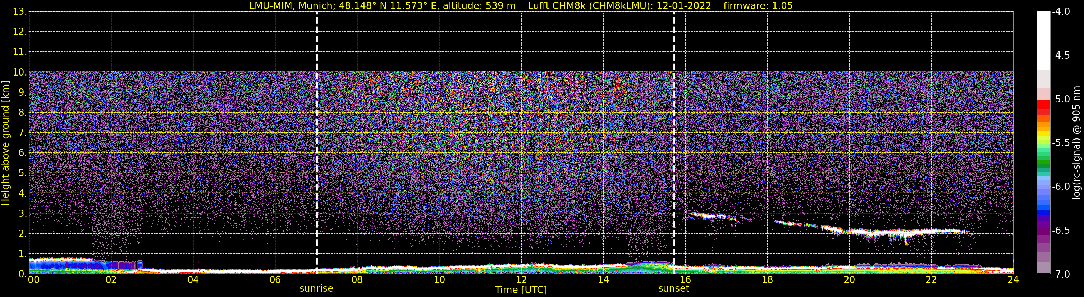The height and width of the screenshot is (297, 1084).
Task: Click the colorbar tick label '-4.0'
Action: pos(1060,12)
